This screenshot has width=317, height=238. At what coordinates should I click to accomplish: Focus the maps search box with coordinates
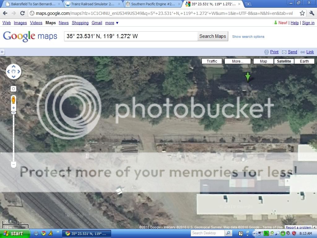click(131, 36)
